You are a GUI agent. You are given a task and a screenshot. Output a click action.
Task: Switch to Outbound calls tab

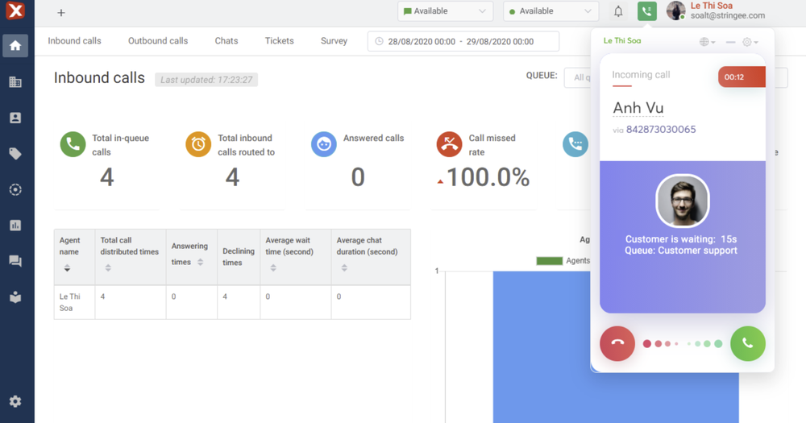click(x=158, y=40)
